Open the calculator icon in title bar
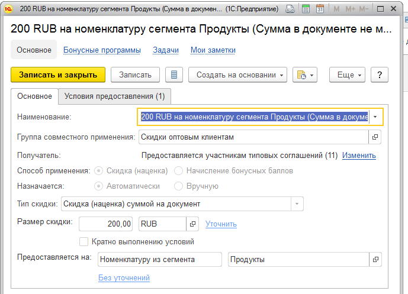408x294 pixels. pyautogui.click(x=306, y=9)
